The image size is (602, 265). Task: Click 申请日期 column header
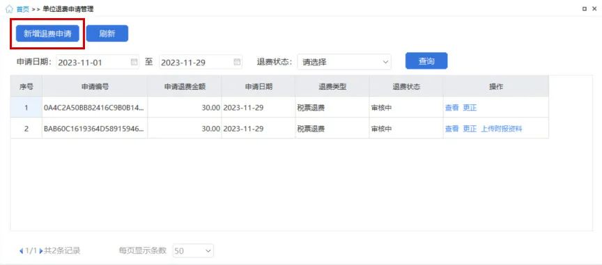click(x=258, y=87)
